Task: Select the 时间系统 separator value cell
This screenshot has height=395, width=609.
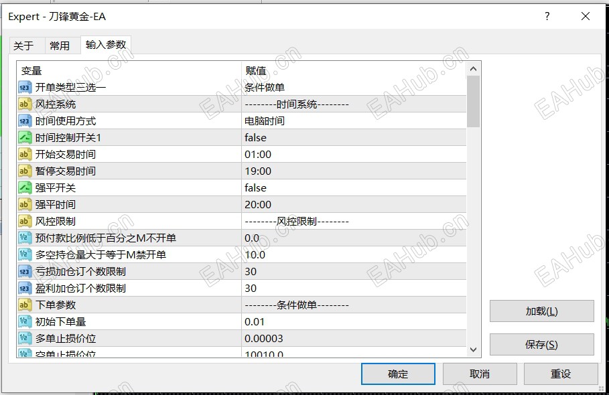Action: coord(354,104)
